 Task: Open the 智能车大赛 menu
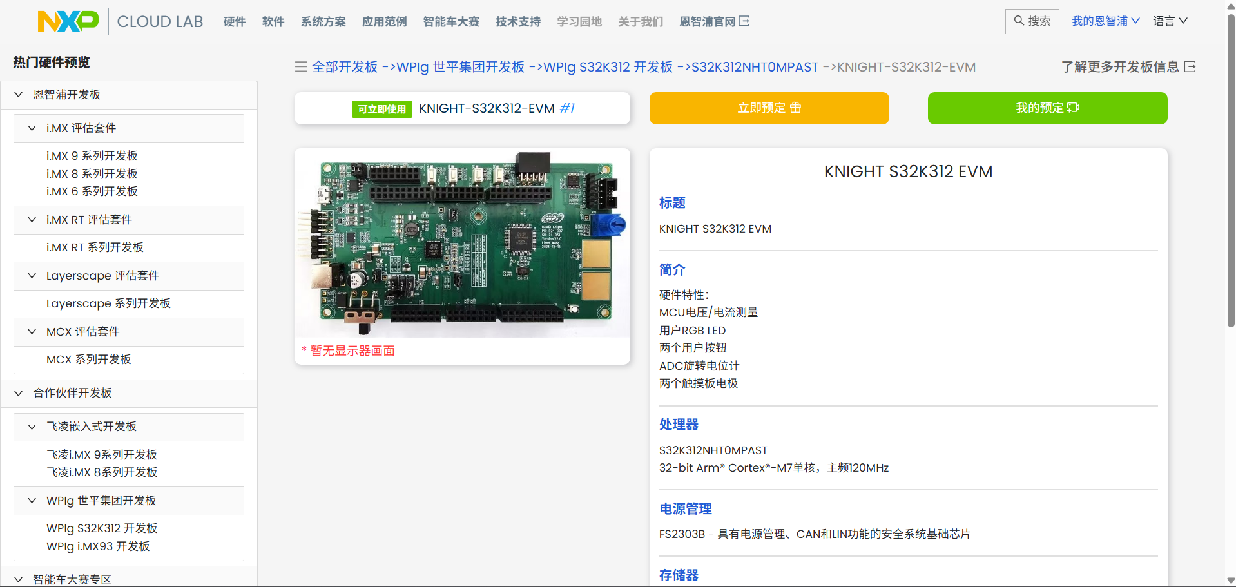452,22
